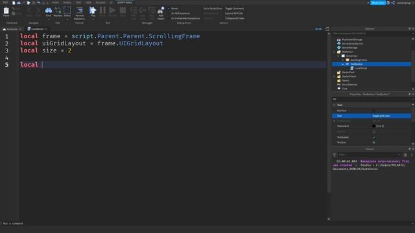Switch to the PLUGINS ribbon tab

101,3
